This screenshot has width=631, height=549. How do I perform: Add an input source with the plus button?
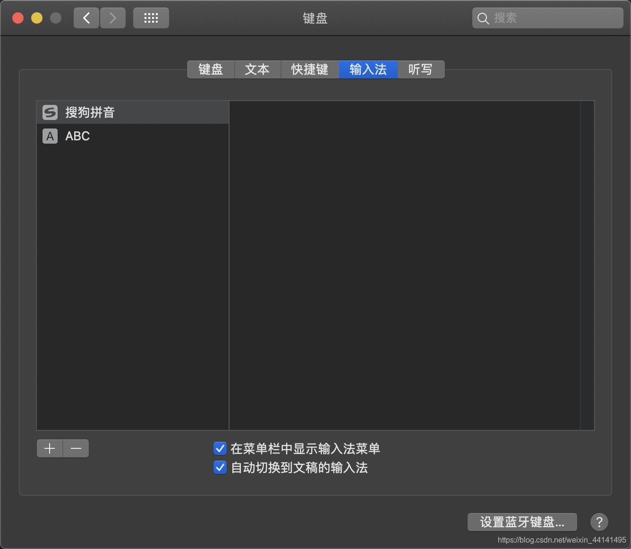(50, 448)
